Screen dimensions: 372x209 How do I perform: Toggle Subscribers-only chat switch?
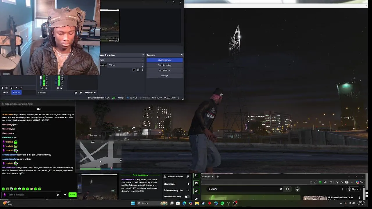coord(187,197)
